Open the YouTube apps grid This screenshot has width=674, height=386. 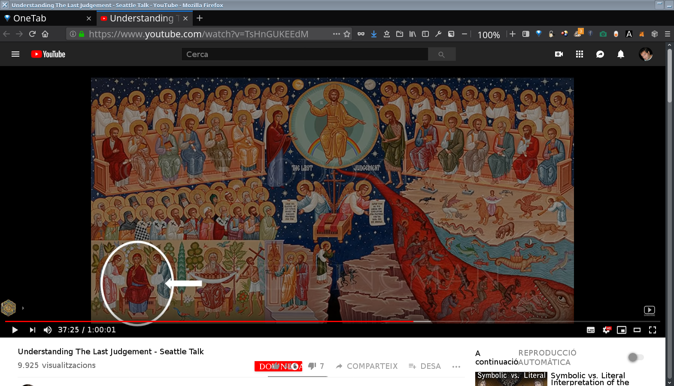click(580, 54)
